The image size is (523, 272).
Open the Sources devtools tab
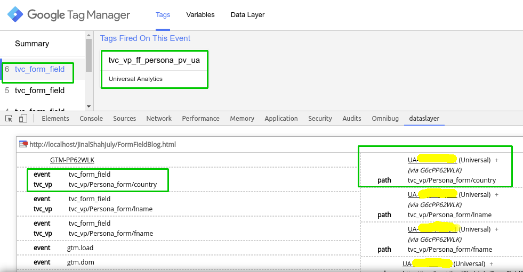124,119
